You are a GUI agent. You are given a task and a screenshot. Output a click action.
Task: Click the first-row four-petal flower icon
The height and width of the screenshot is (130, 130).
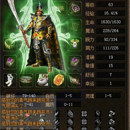84,114
